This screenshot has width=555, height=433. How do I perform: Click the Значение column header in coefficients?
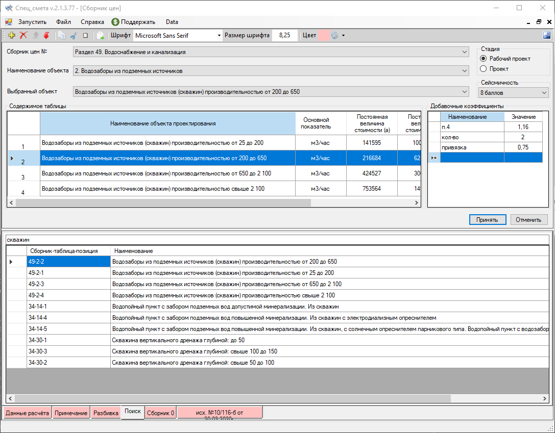[523, 117]
